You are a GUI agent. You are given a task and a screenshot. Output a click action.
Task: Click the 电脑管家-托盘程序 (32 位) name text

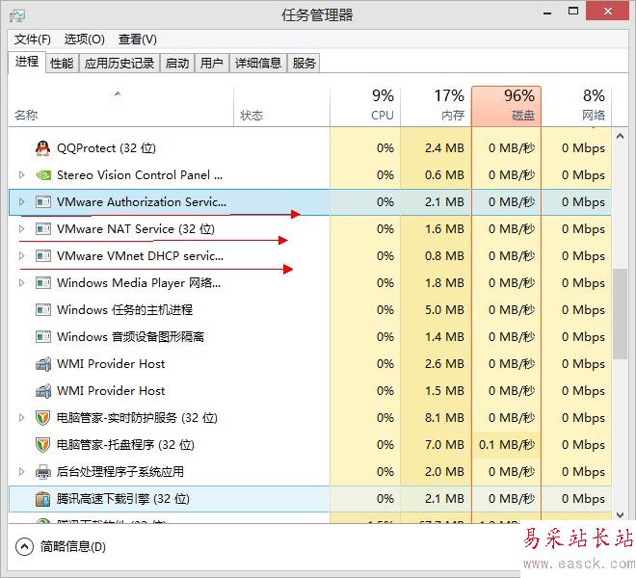(125, 444)
